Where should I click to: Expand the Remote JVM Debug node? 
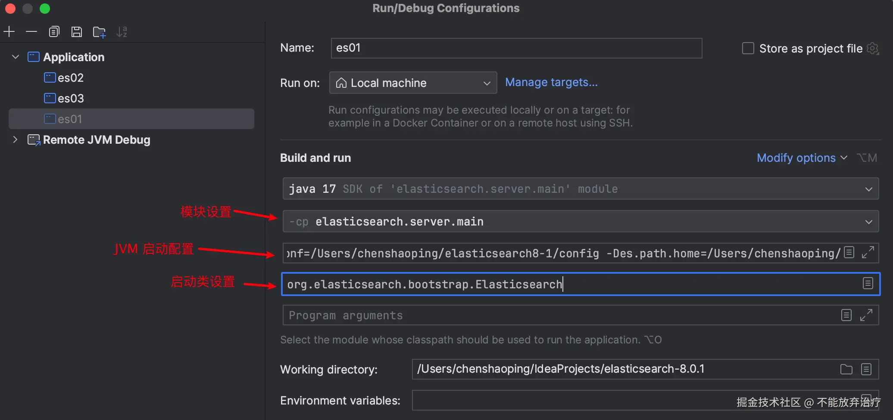[16, 139]
